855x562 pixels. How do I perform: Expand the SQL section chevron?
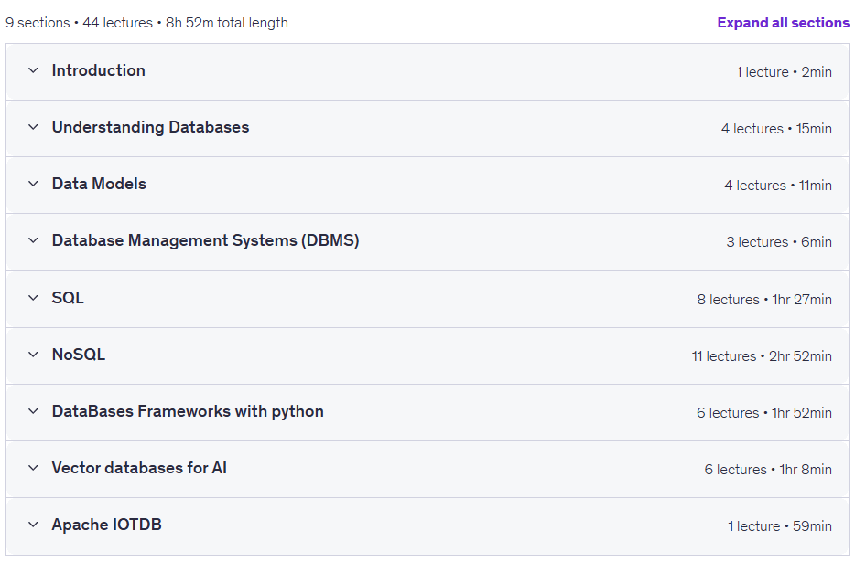[33, 298]
